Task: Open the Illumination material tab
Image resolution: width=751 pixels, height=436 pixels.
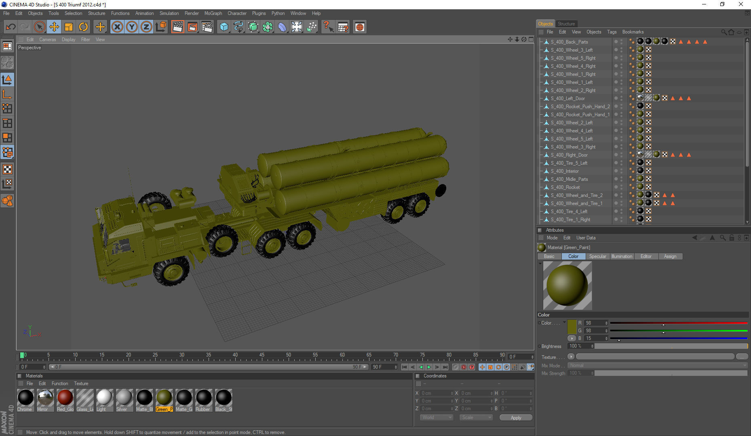Action: [x=622, y=256]
